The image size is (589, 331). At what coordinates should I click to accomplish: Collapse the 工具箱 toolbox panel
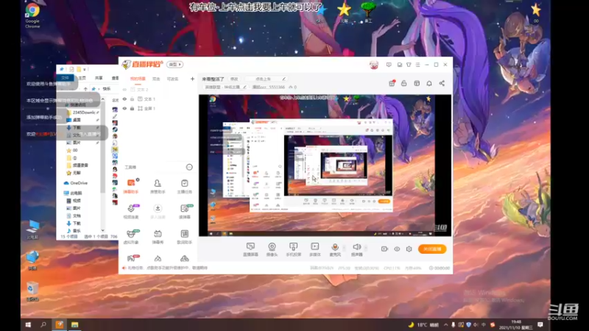click(189, 167)
